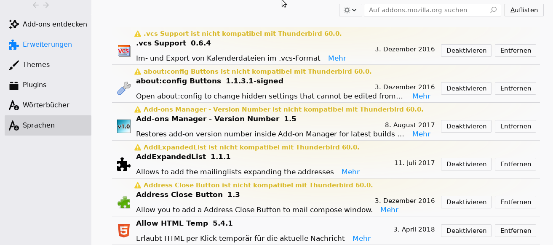Screen dimensions: 553x245
Task: Click the Address Close Button green puzzle icon
Action: [x=124, y=202]
